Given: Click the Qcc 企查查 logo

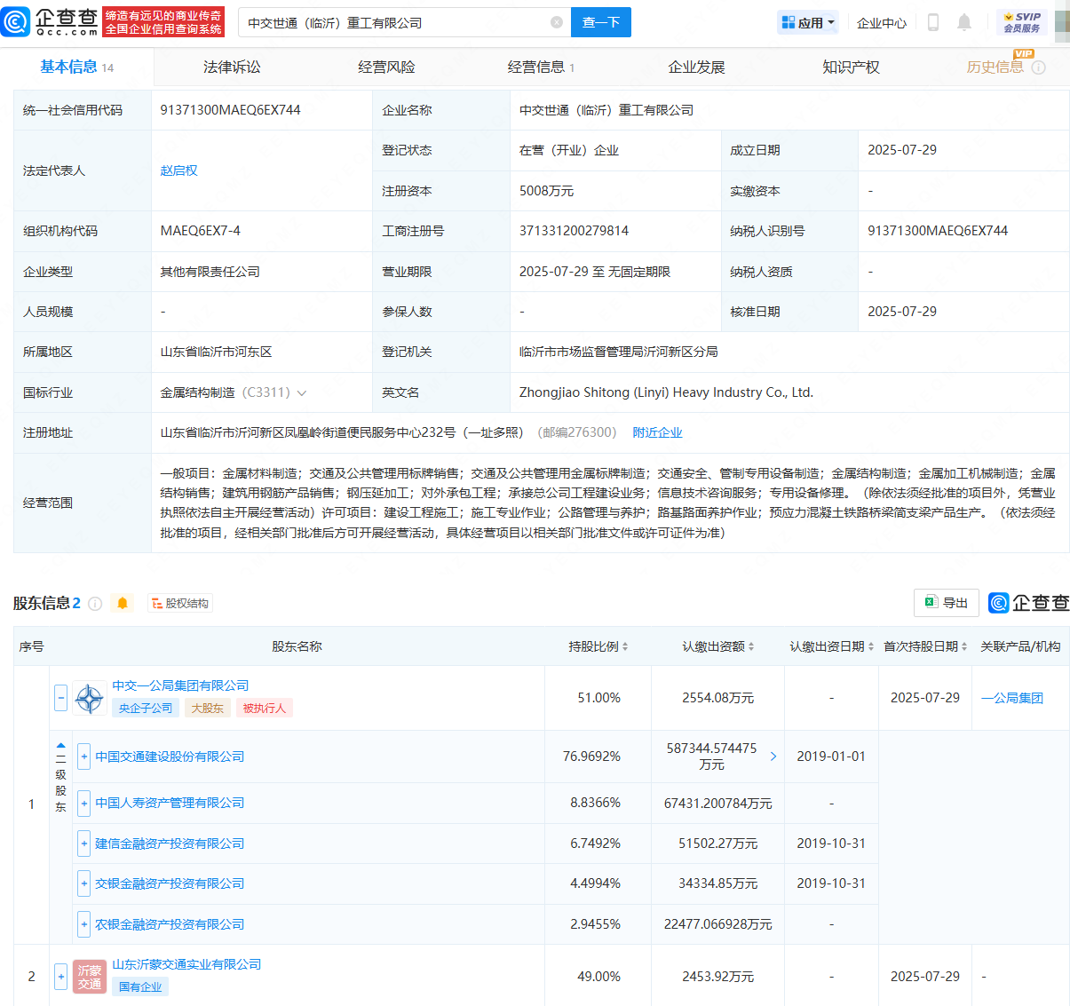Looking at the screenshot, I should pyautogui.click(x=50, y=22).
